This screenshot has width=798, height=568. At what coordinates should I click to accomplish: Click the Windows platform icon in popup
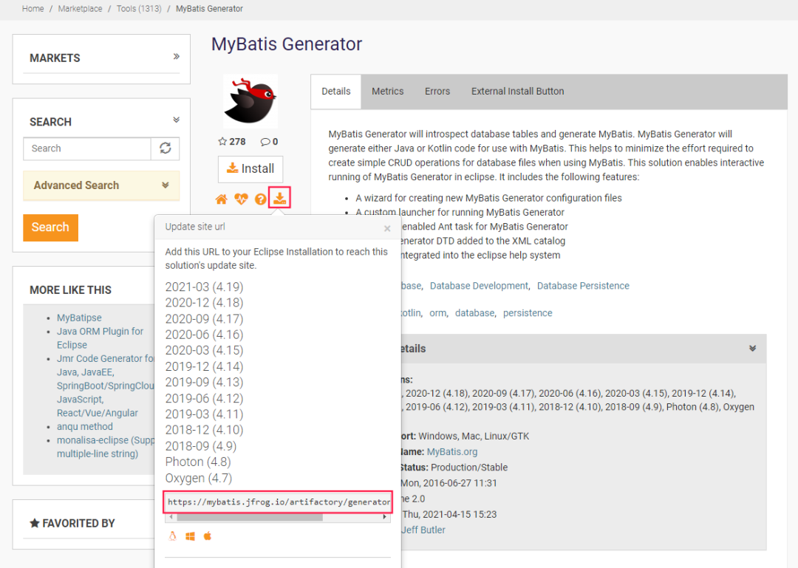coord(191,536)
